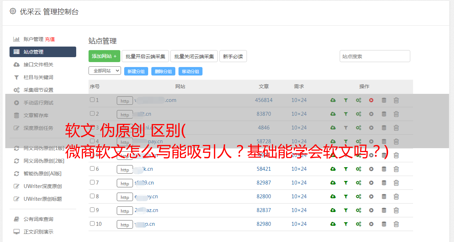Click article count 83870 in row 2
454x242 pixels.
pyautogui.click(x=264, y=114)
